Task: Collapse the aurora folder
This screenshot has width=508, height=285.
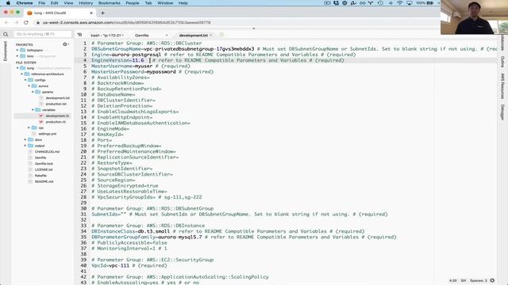Action: tap(29, 86)
